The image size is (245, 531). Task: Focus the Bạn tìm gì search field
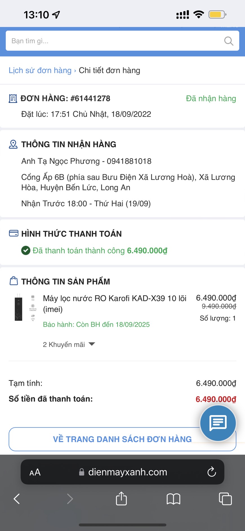[113, 41]
